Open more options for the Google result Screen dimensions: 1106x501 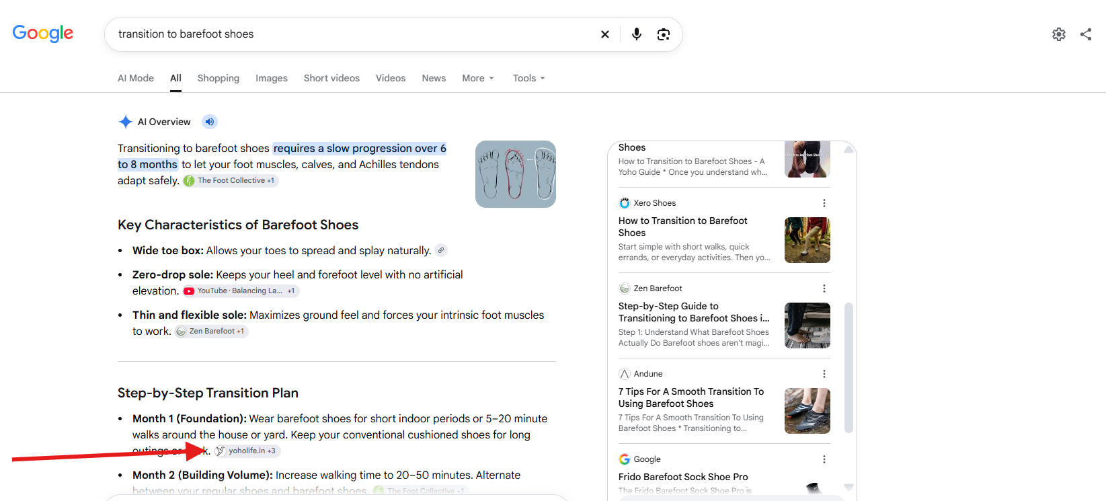point(824,459)
